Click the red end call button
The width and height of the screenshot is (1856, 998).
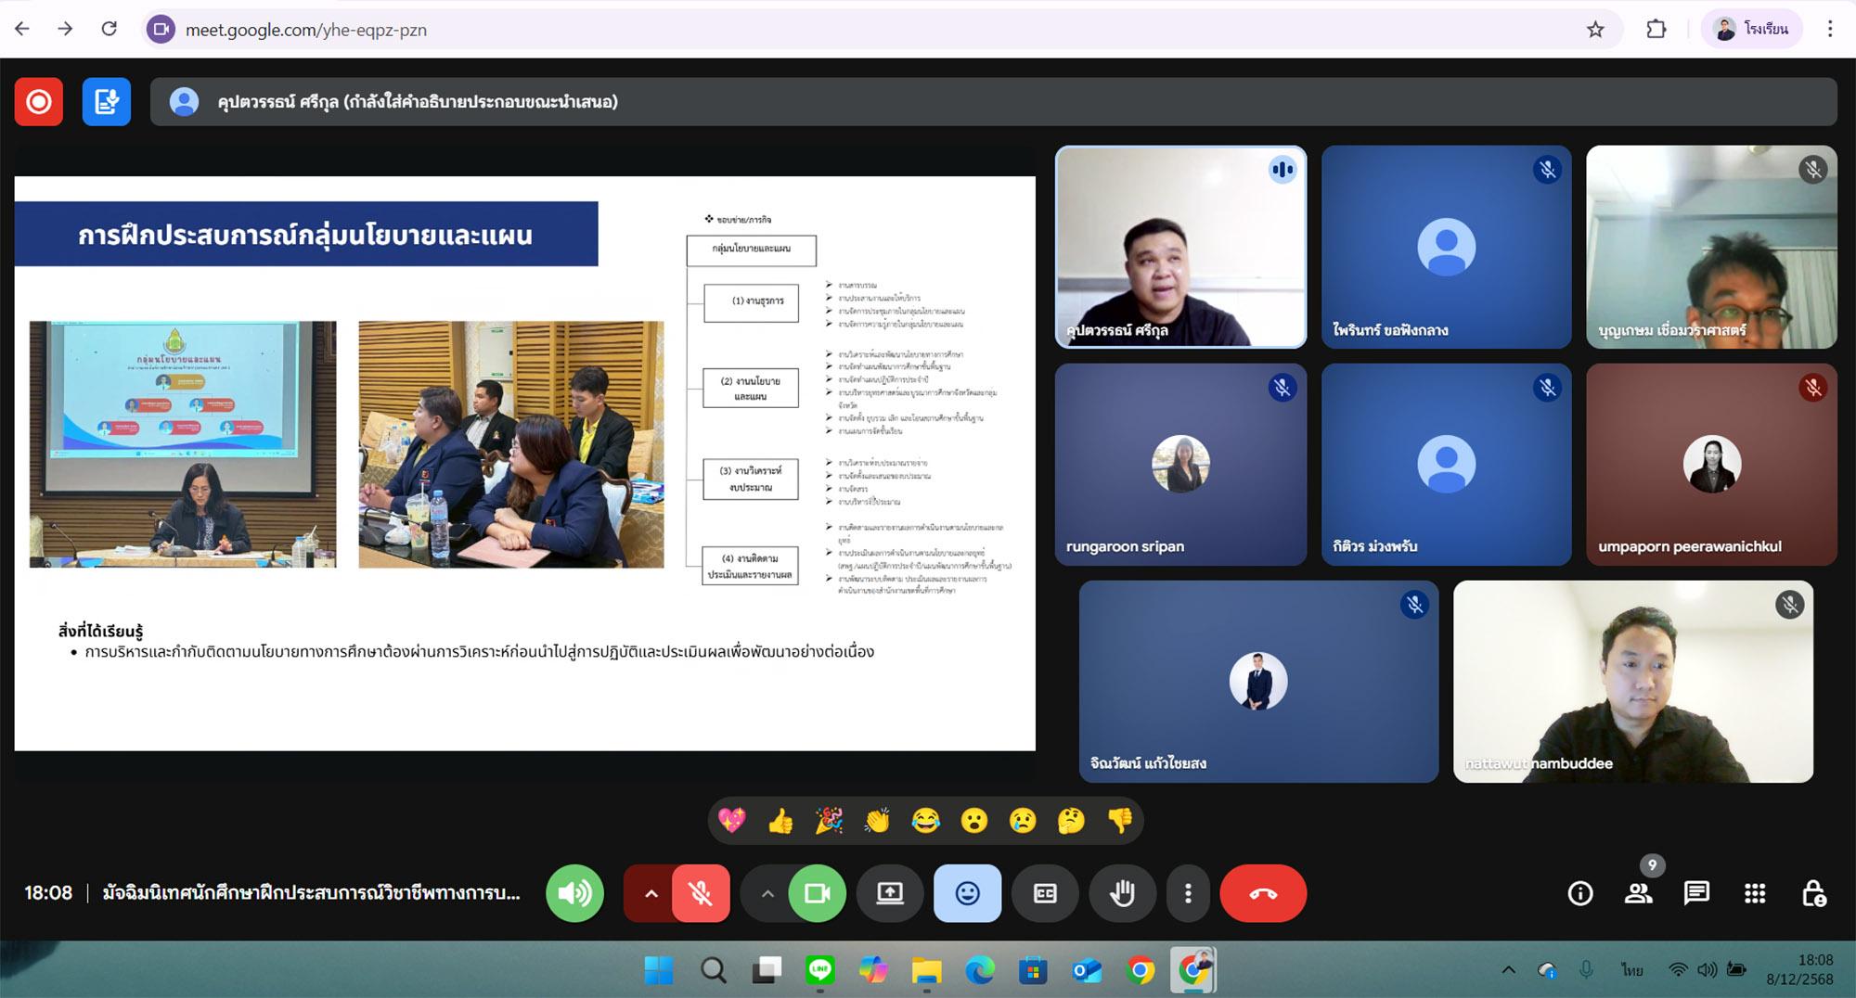[x=1262, y=893]
